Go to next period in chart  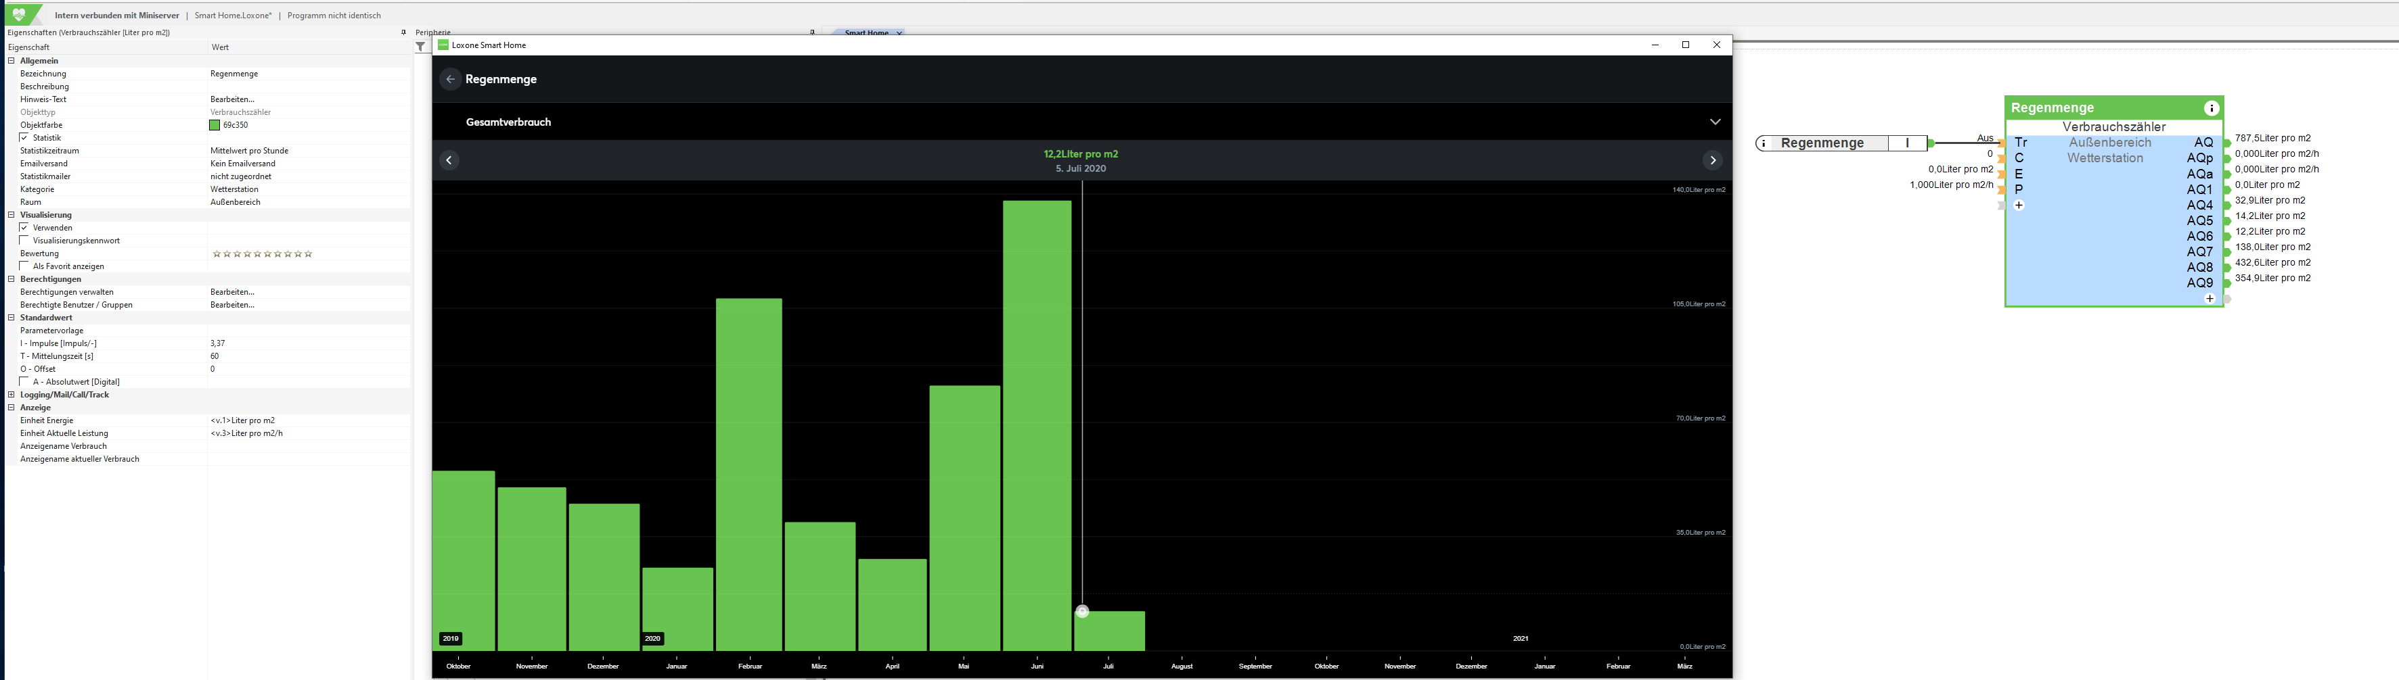(x=1711, y=161)
